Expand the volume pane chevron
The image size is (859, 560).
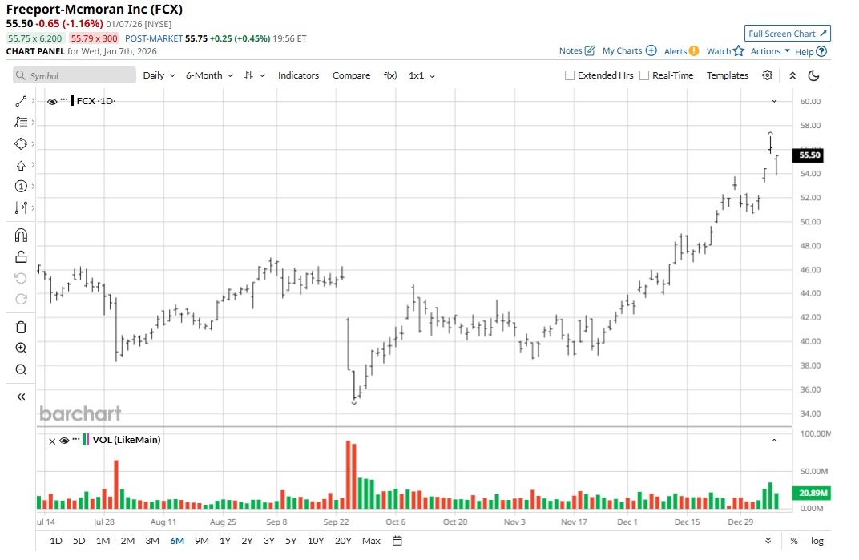click(774, 440)
